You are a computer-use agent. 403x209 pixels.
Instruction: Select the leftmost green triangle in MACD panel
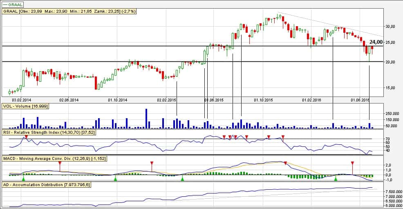click(x=23, y=179)
